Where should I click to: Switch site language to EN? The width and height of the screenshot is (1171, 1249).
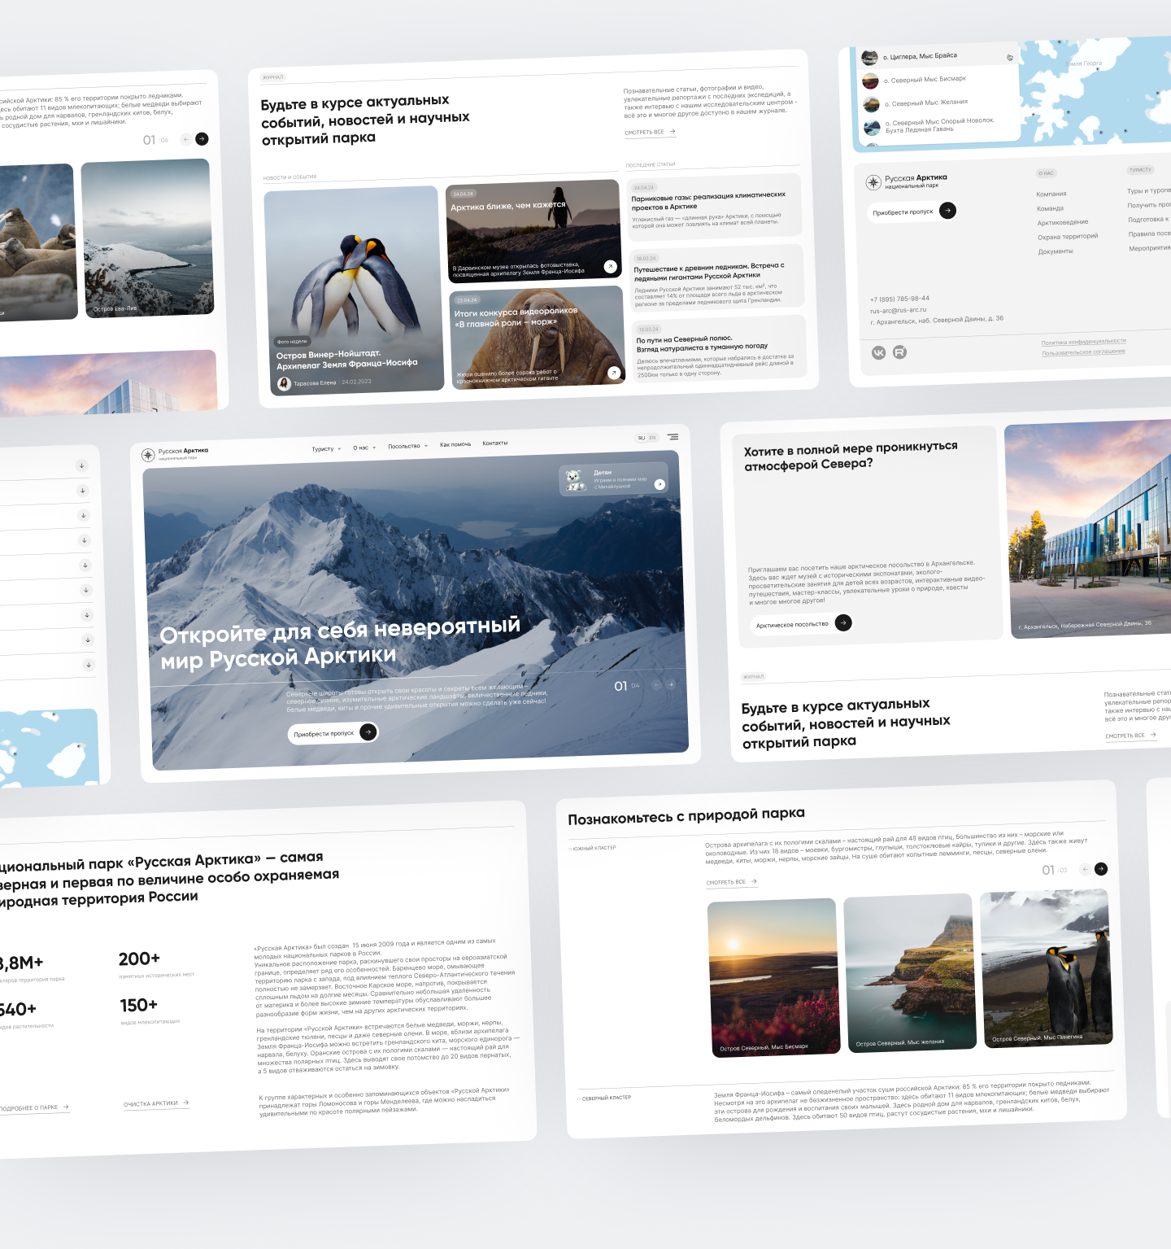652,438
